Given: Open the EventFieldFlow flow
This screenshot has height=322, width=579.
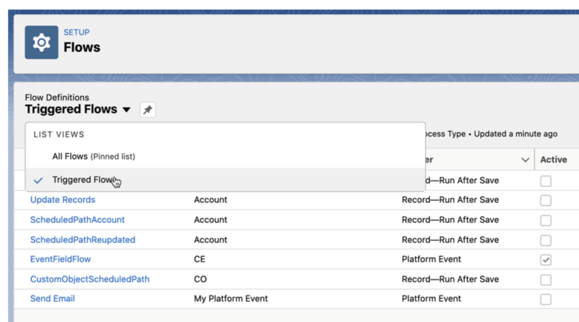Looking at the screenshot, I should [x=60, y=259].
